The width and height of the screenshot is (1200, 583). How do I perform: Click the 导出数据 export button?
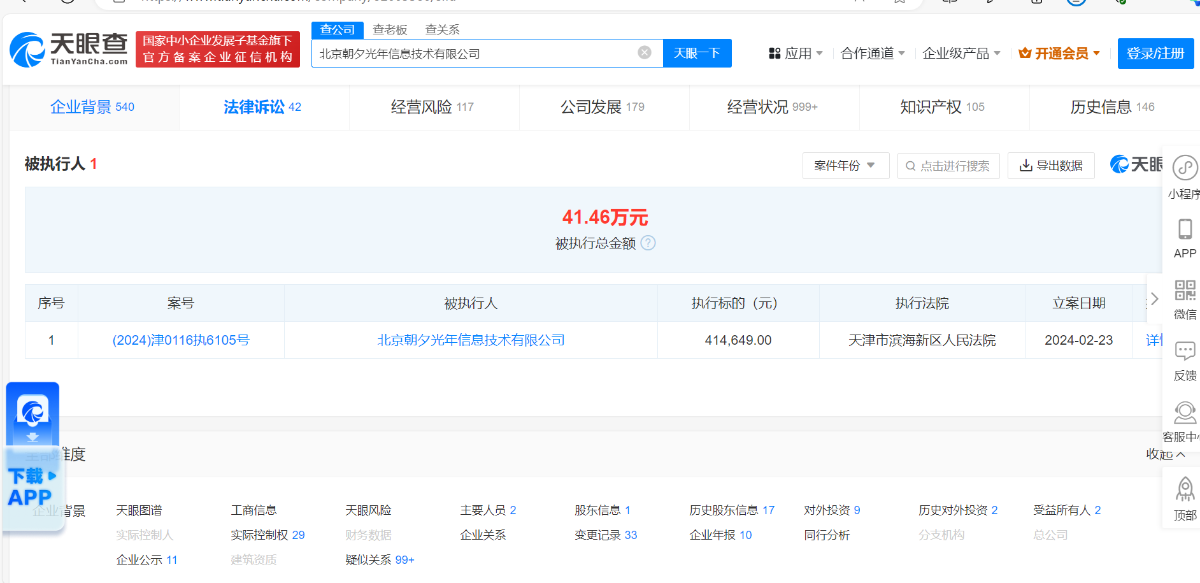coord(1051,166)
